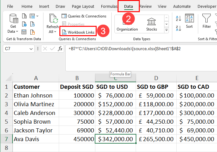Switch to the Automate tab
Screen dimensions: 217x152
(x=182, y=6)
